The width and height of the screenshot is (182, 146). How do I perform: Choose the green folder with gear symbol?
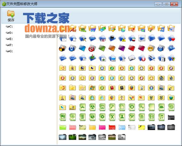coord(102,117)
